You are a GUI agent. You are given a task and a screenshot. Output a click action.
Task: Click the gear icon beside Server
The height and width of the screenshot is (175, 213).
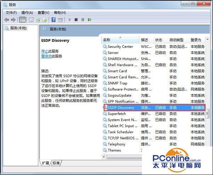point(105,53)
